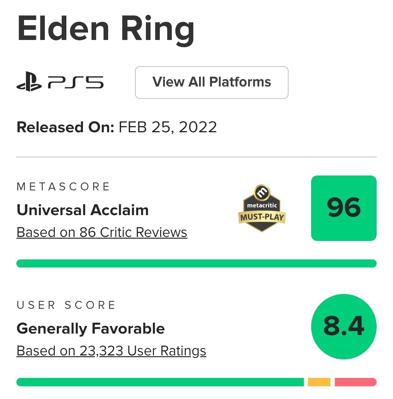
Task: Click the 8.4 user score circle
Action: (344, 326)
